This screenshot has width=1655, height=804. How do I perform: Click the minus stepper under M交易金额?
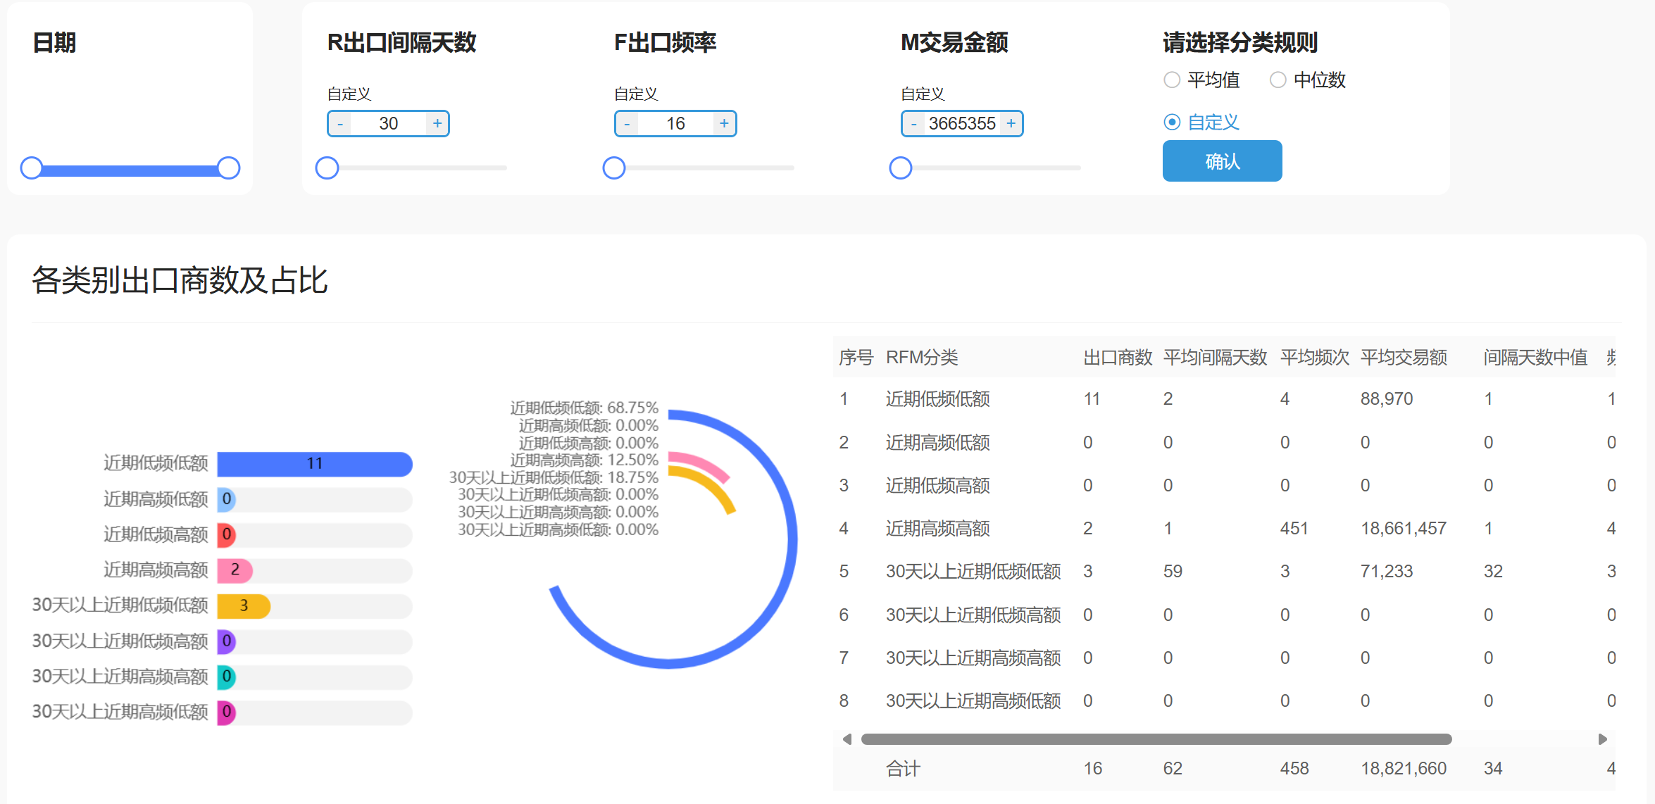(x=913, y=123)
